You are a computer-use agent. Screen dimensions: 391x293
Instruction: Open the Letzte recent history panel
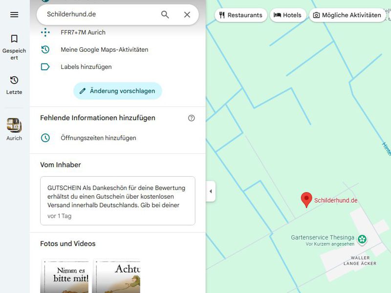(x=14, y=85)
